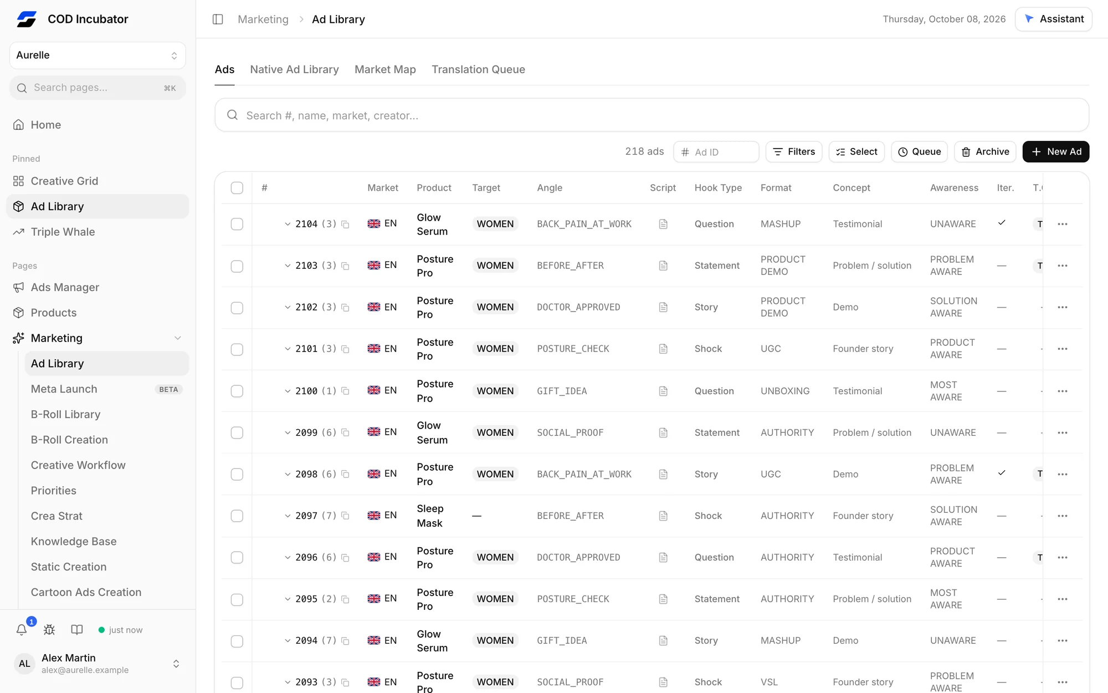Tick checkbox for ad 2099
1108x693 pixels.
[x=237, y=432]
